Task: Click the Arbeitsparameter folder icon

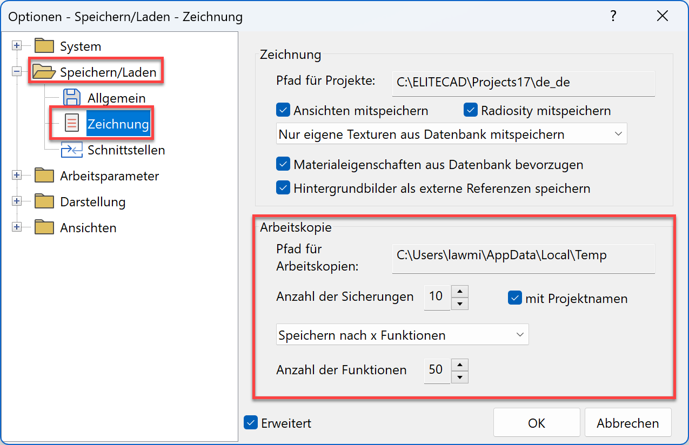Action: [44, 176]
